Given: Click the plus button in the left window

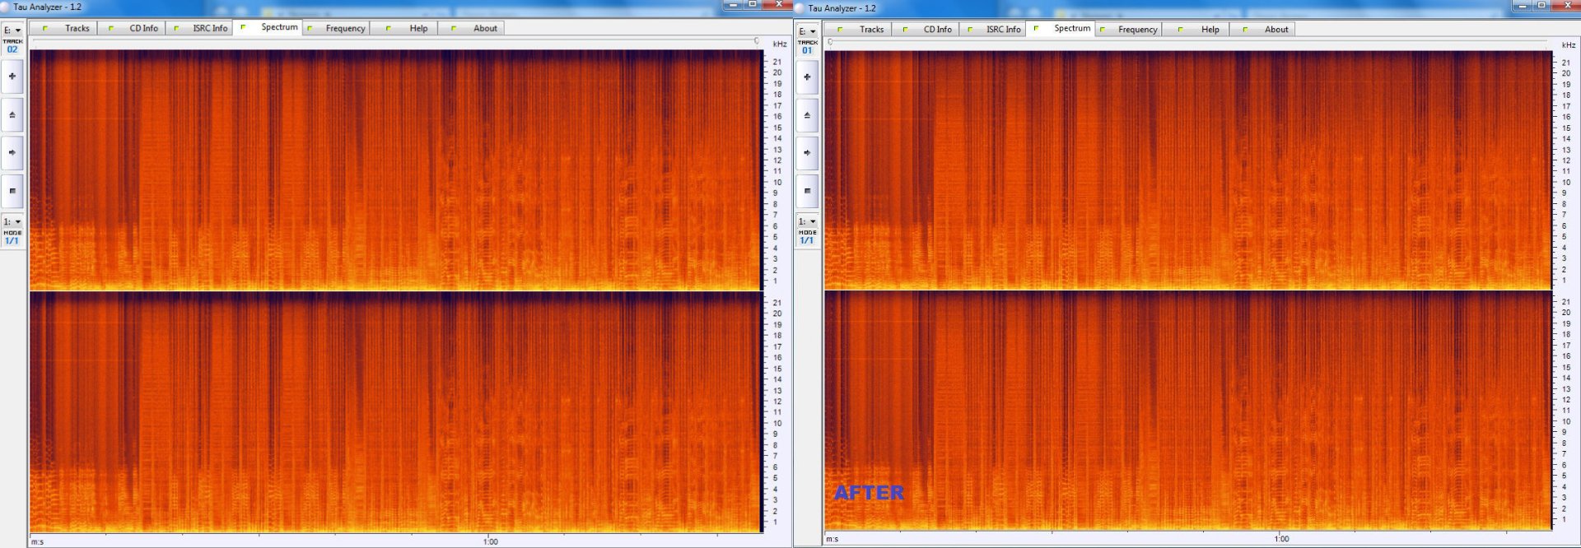Looking at the screenshot, I should click(x=12, y=77).
